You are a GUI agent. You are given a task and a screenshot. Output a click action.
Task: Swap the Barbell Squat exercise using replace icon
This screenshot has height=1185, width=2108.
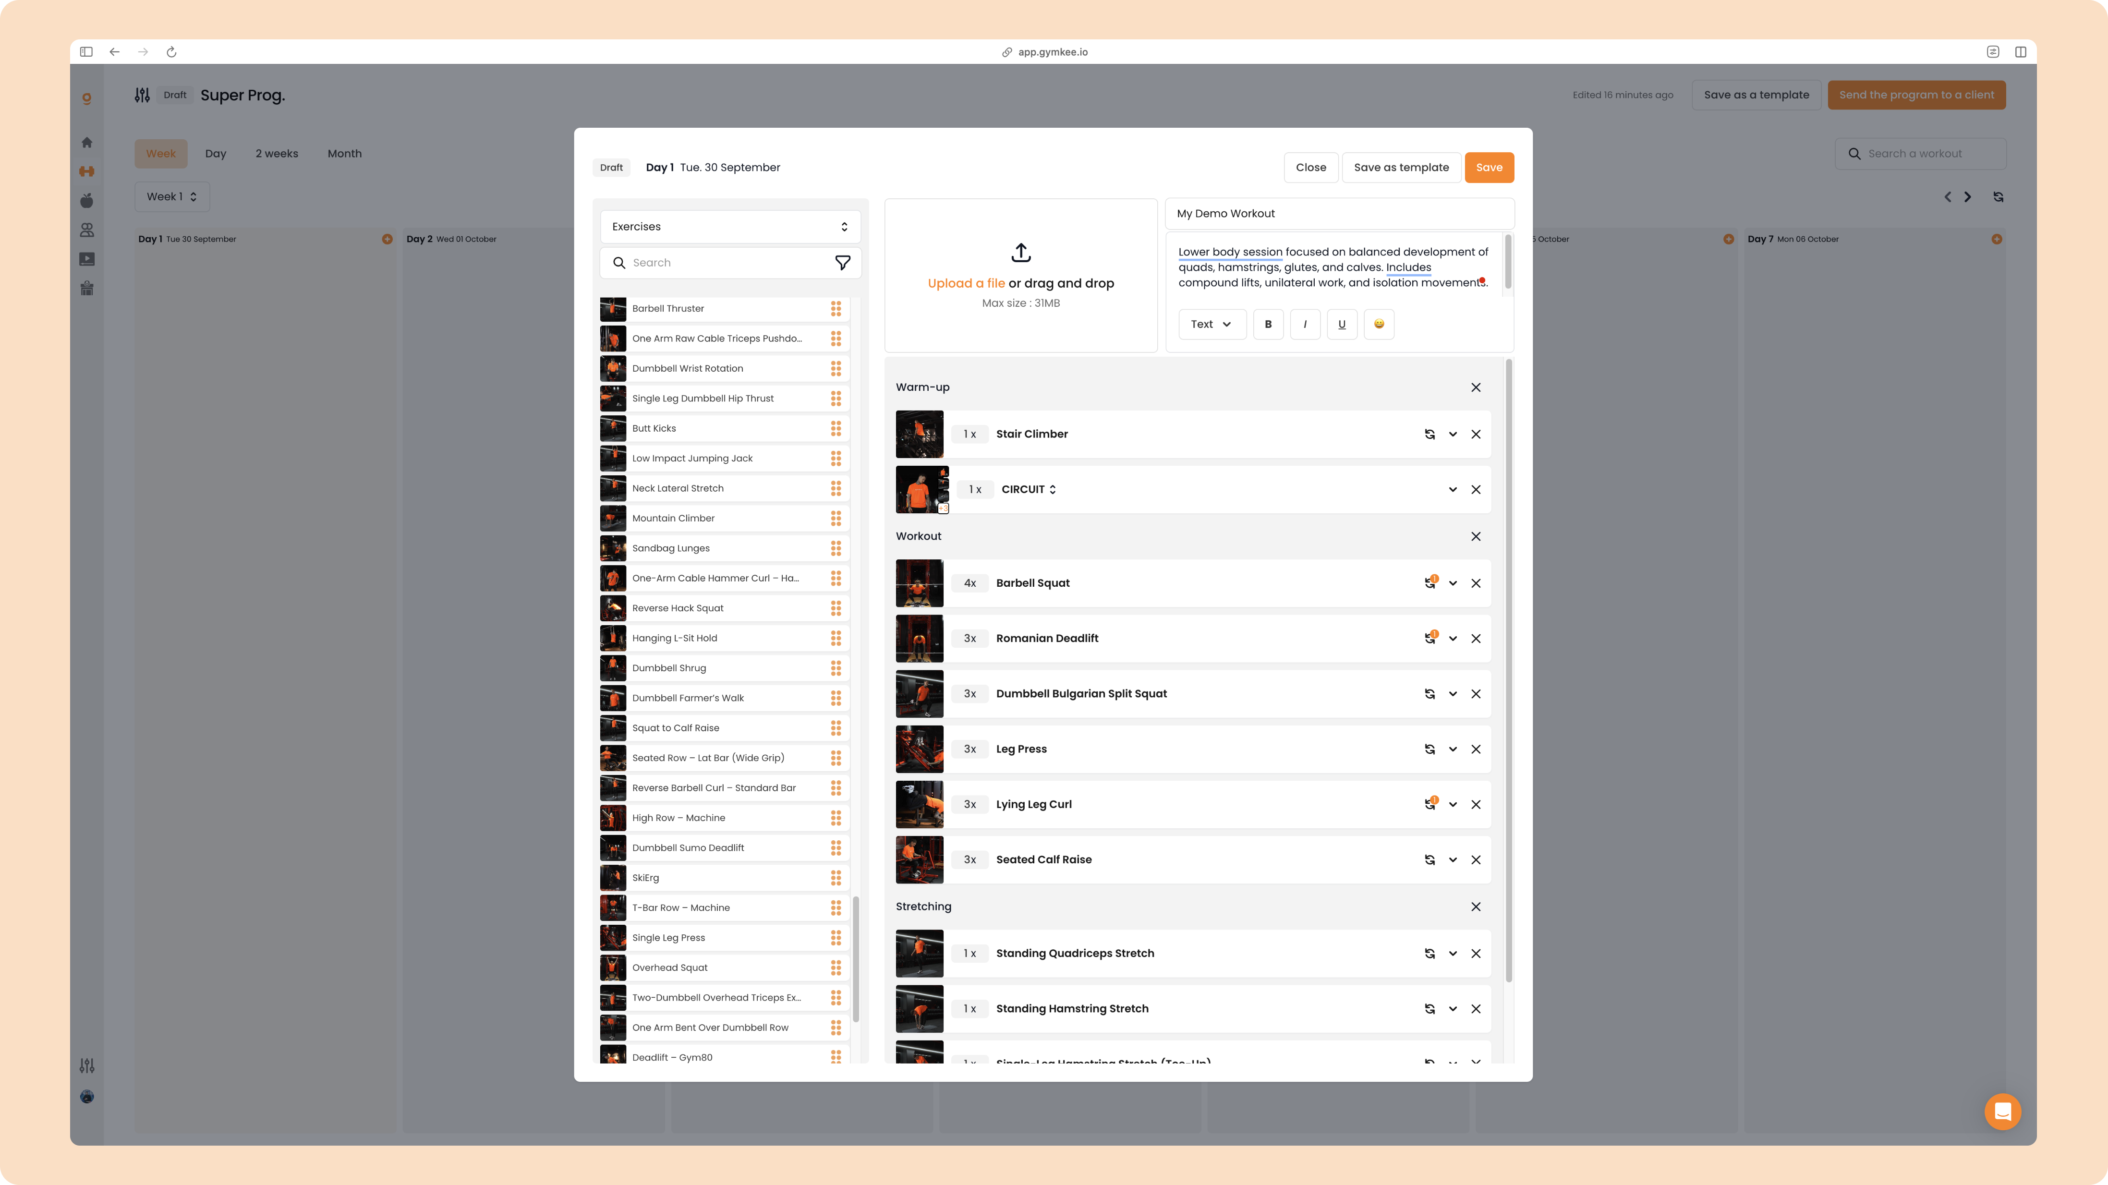pyautogui.click(x=1430, y=583)
